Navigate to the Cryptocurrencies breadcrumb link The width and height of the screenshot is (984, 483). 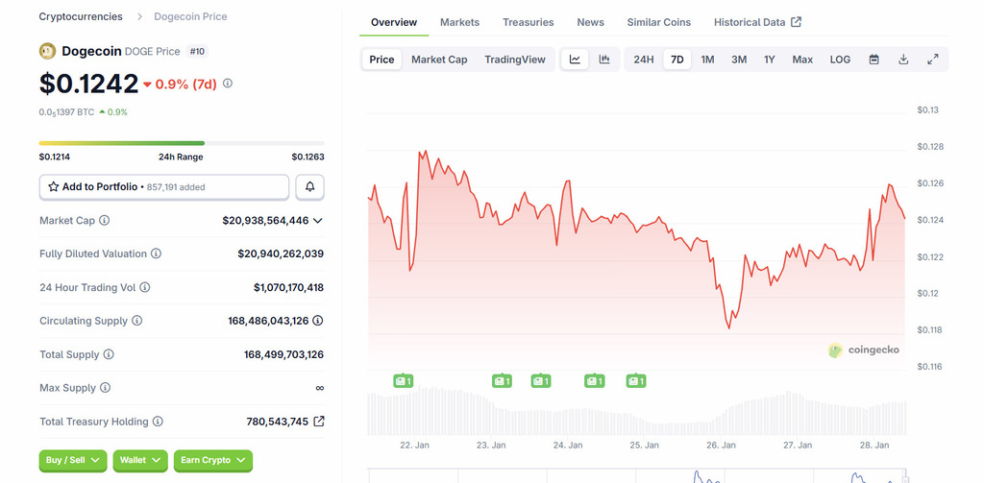[81, 16]
